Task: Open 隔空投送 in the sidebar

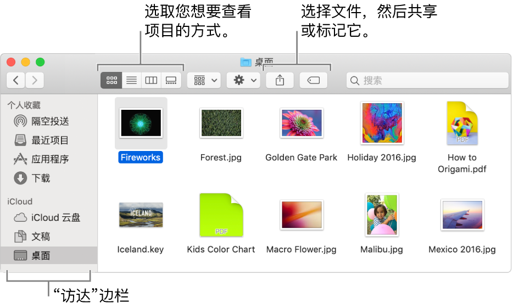Action: [49, 121]
